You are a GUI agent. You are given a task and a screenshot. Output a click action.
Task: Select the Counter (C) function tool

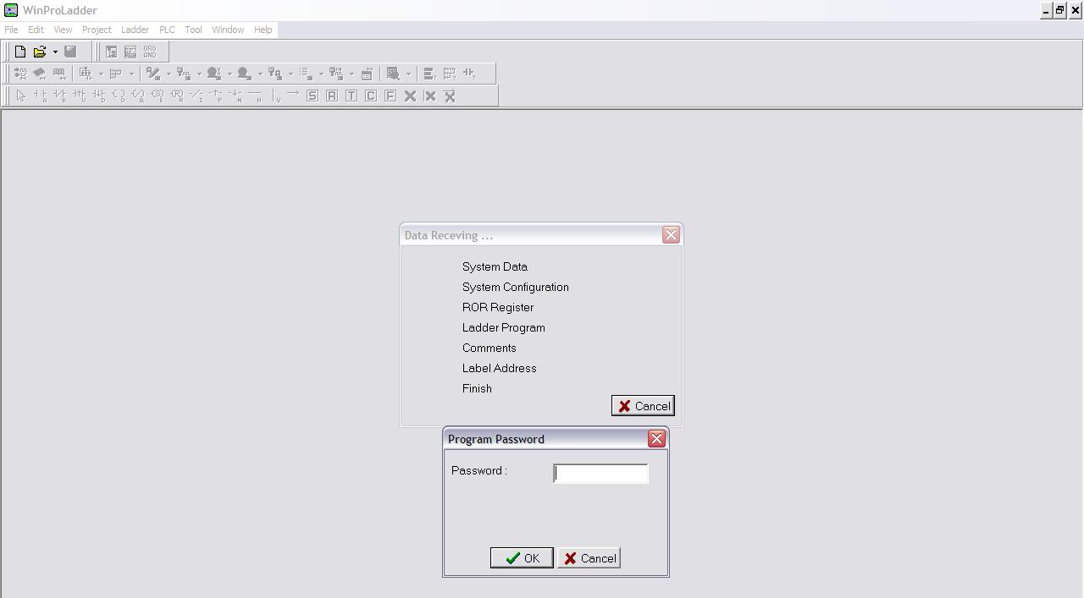[x=371, y=96]
